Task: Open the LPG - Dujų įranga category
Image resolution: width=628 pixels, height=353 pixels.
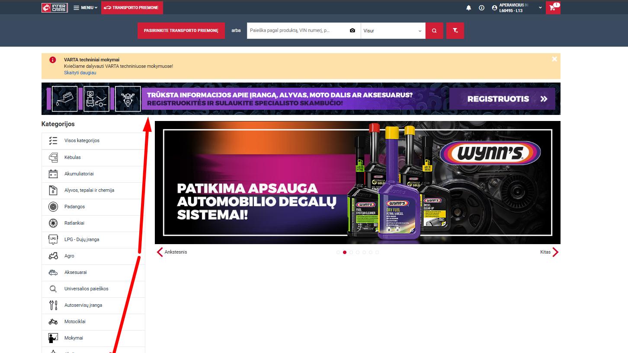Action: pyautogui.click(x=93, y=240)
